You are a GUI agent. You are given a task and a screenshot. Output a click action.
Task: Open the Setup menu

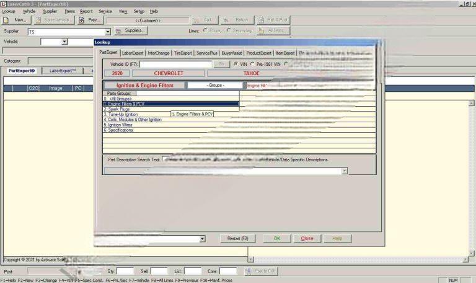click(139, 11)
